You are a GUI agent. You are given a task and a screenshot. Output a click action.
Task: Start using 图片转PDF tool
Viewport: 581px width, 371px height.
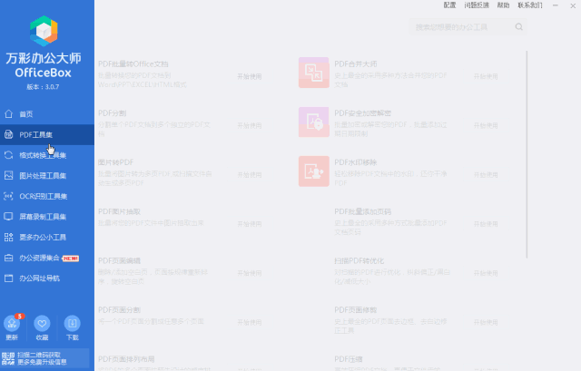coord(250,175)
